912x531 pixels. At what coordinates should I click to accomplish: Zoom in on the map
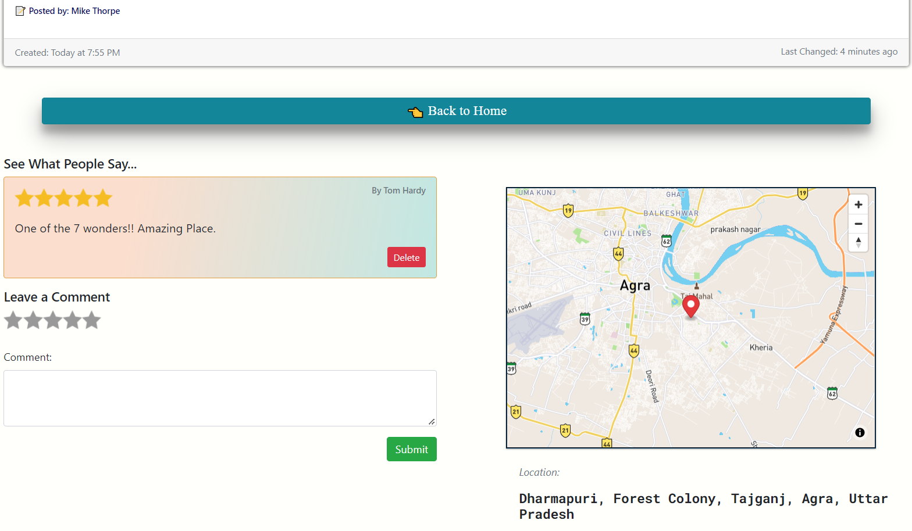858,204
